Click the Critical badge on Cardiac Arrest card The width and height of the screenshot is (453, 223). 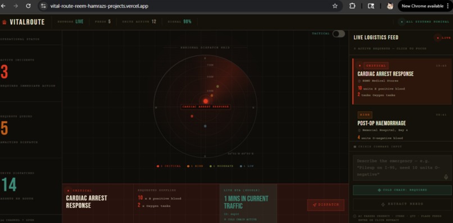click(x=376, y=66)
